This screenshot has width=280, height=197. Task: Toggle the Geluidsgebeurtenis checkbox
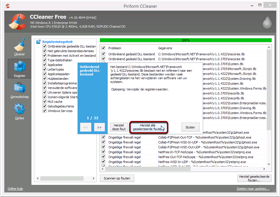click(x=44, y=106)
